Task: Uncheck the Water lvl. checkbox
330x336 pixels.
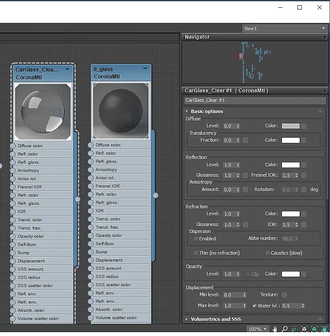Action: tap(255, 306)
